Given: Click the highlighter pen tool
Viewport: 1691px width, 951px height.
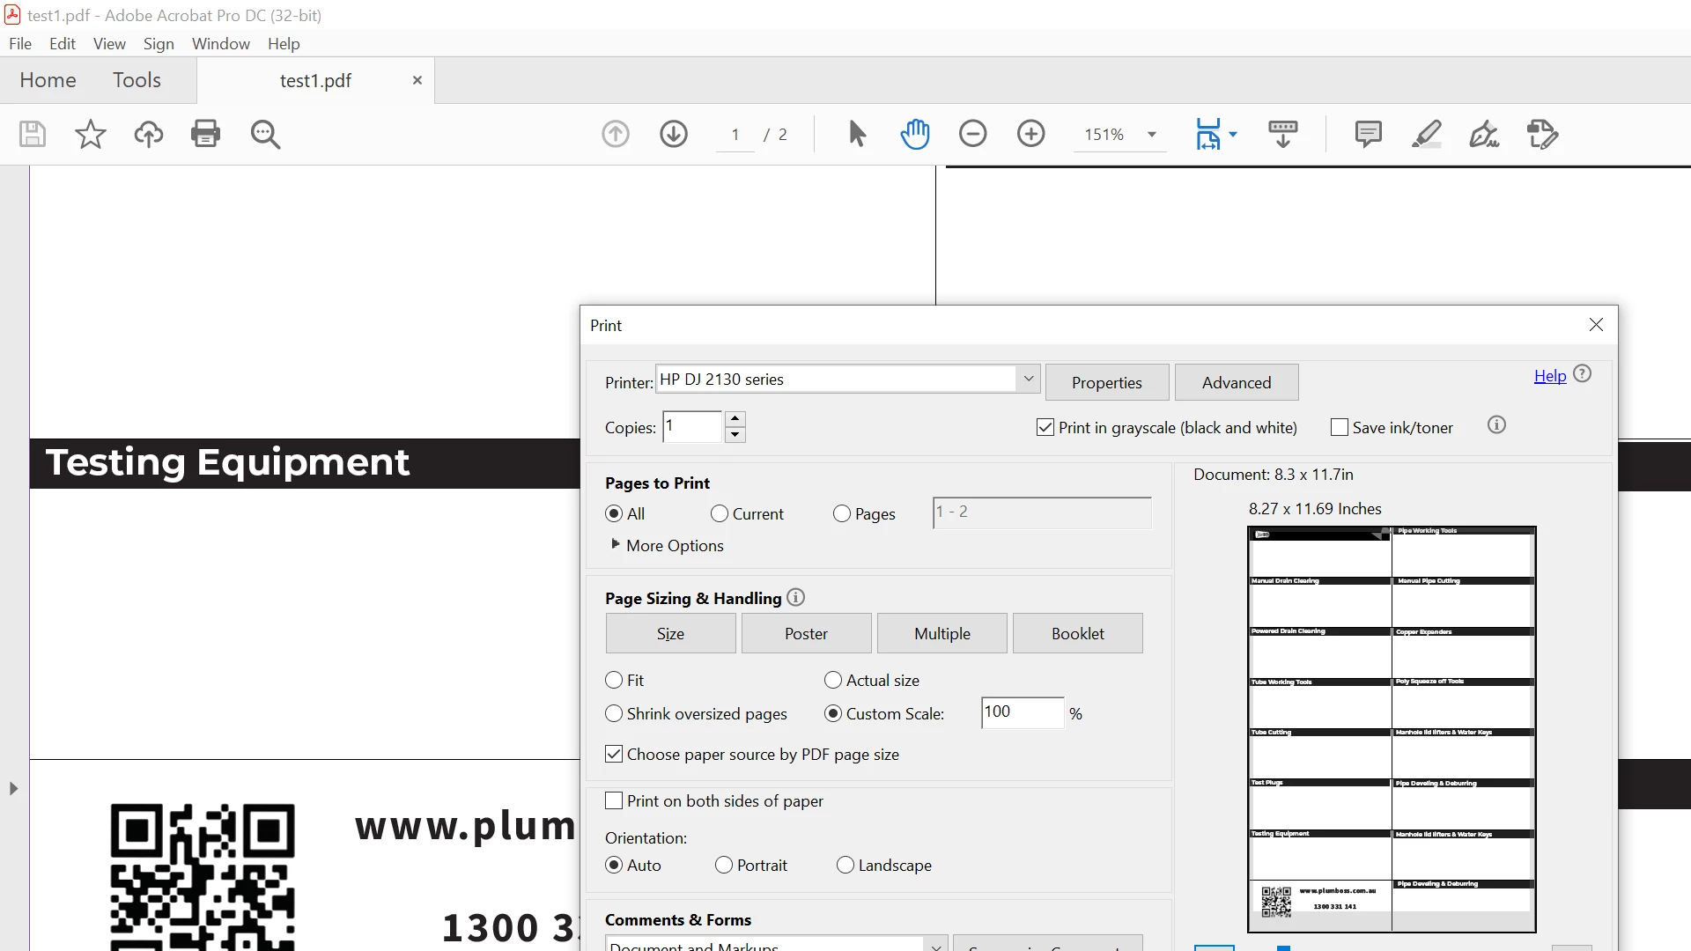Looking at the screenshot, I should coord(1426,134).
